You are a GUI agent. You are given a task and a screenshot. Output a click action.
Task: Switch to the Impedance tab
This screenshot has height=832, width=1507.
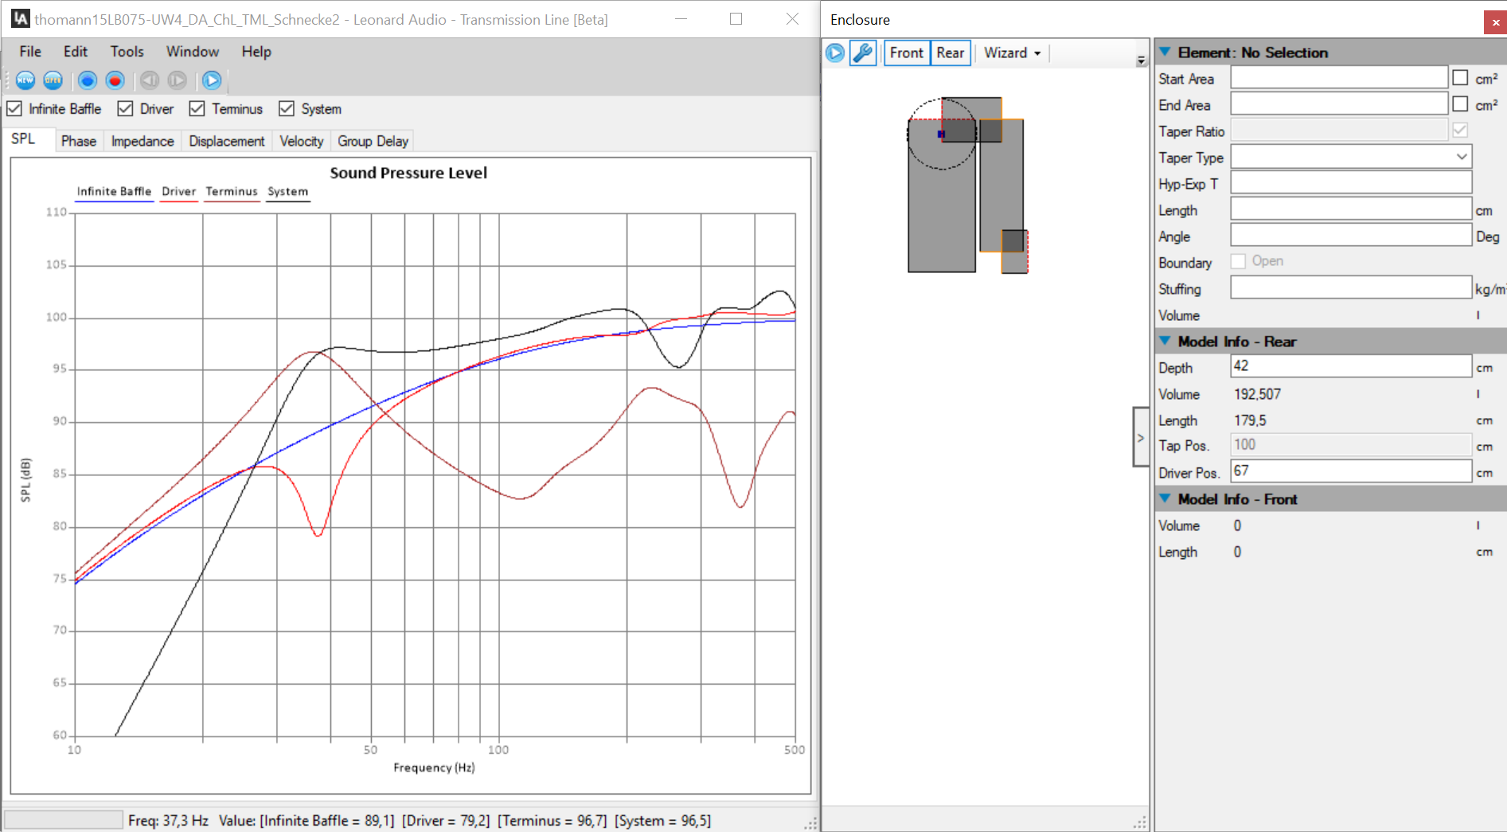(143, 141)
